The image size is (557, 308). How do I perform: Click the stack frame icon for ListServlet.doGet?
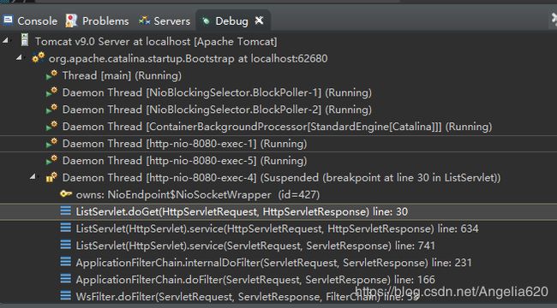[65, 210]
